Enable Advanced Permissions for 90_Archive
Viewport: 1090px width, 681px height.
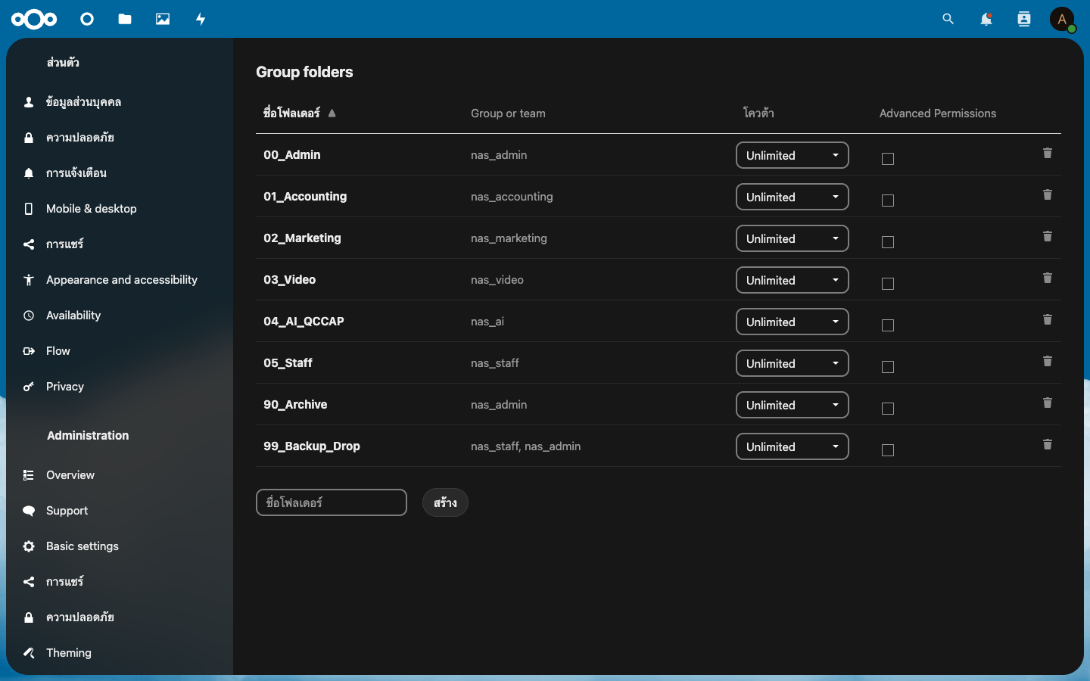(x=888, y=409)
